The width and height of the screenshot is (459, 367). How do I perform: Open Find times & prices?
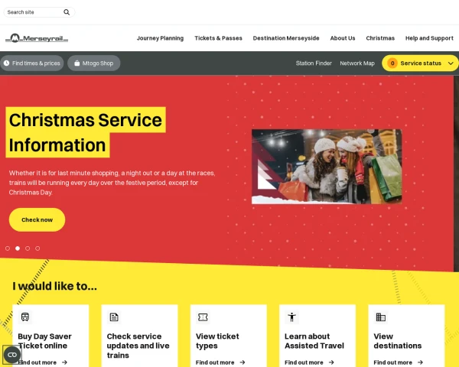pyautogui.click(x=32, y=63)
